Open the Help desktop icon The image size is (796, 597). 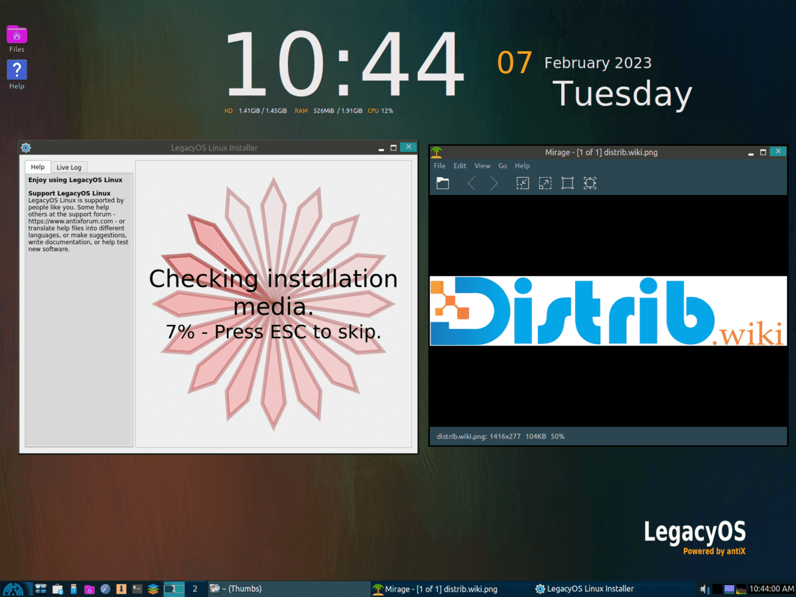click(17, 74)
